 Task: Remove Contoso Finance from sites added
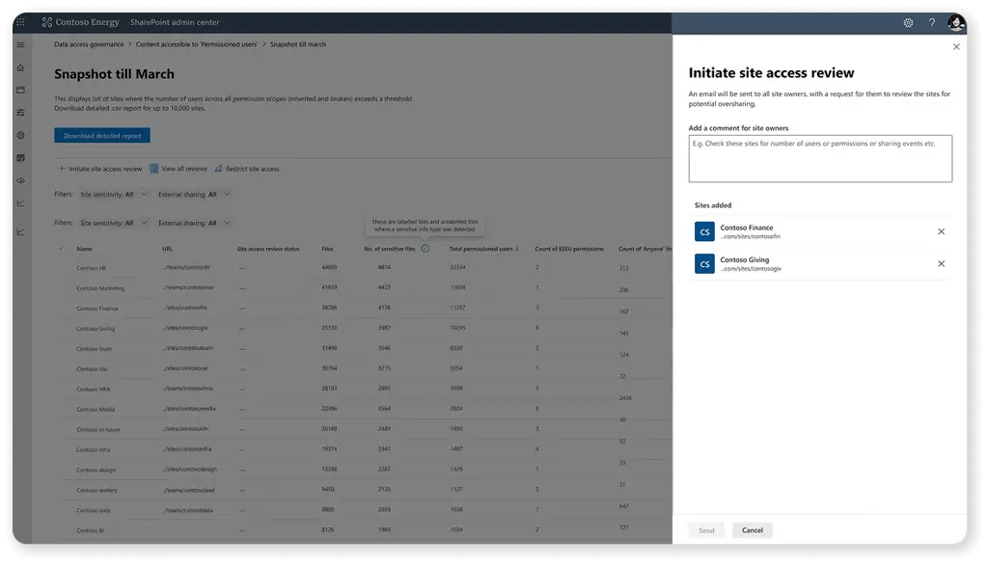click(x=941, y=231)
